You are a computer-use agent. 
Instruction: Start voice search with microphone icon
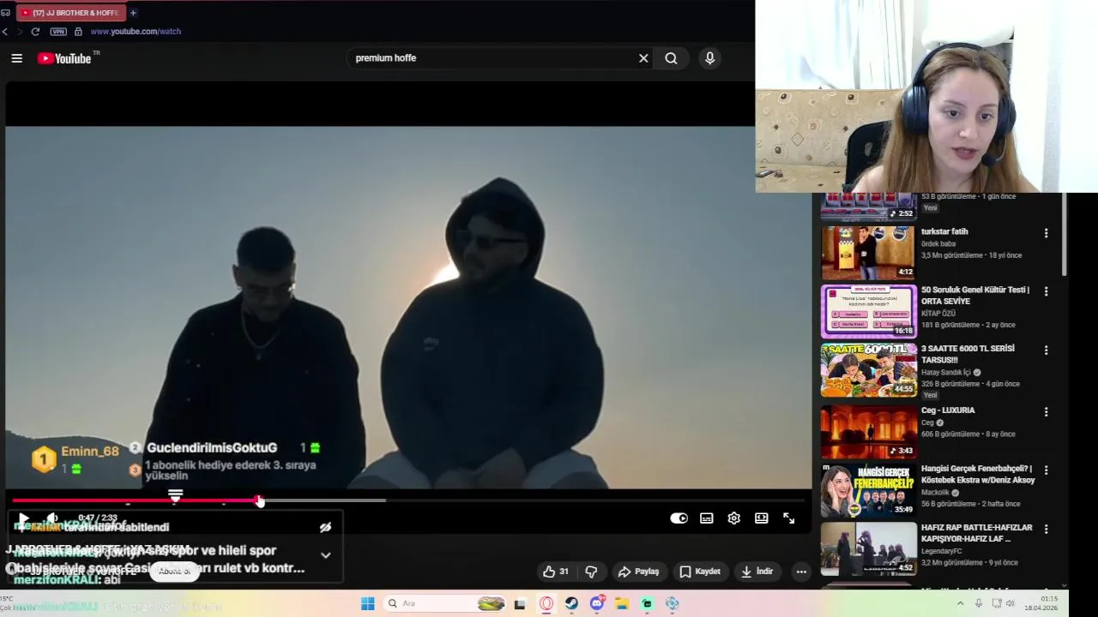coord(709,58)
